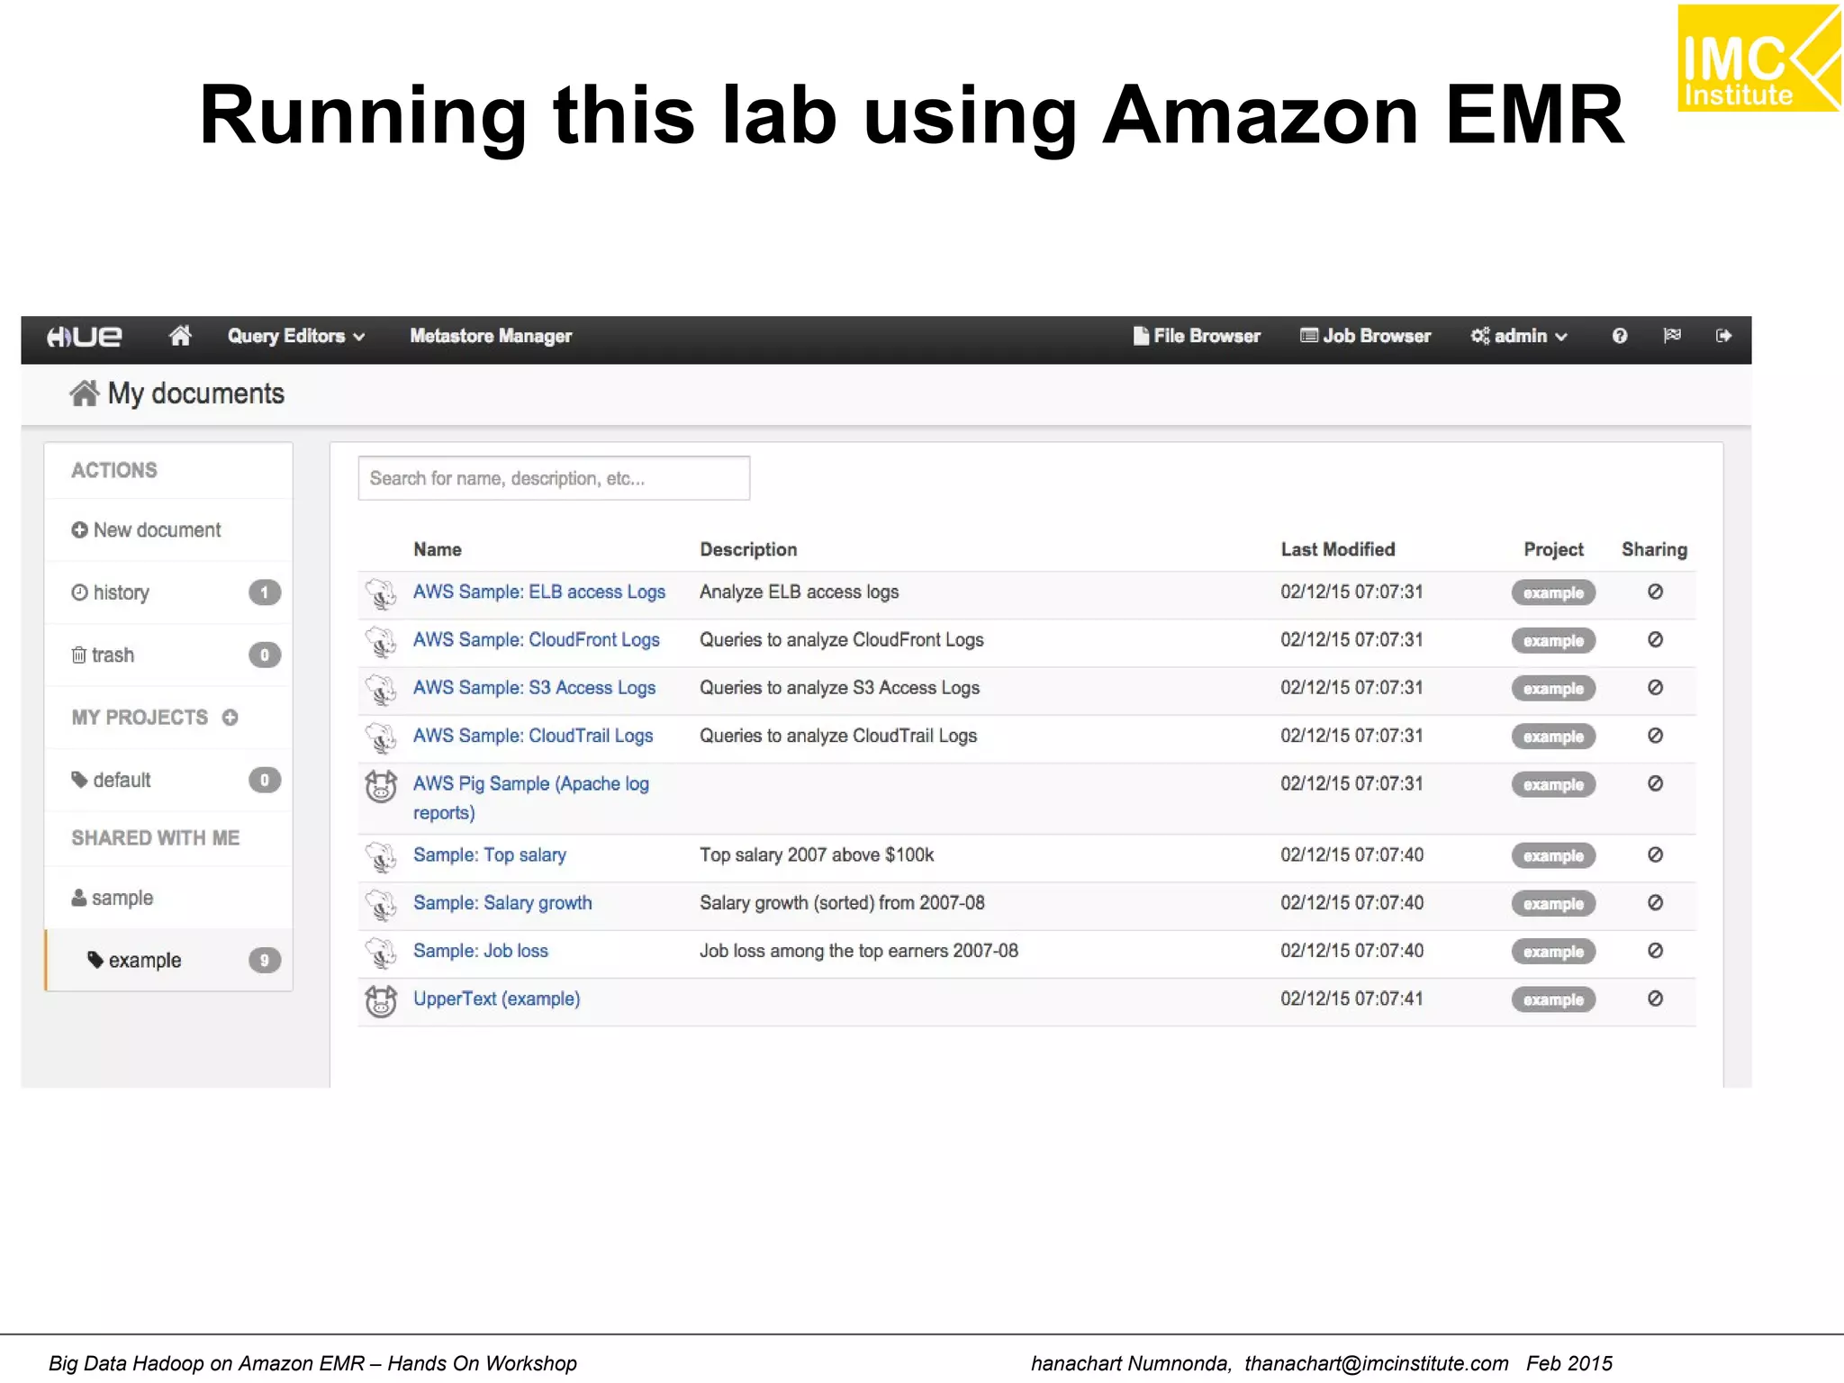Open the Query Editors dropdown
This screenshot has height=1383, width=1844.
click(x=295, y=336)
